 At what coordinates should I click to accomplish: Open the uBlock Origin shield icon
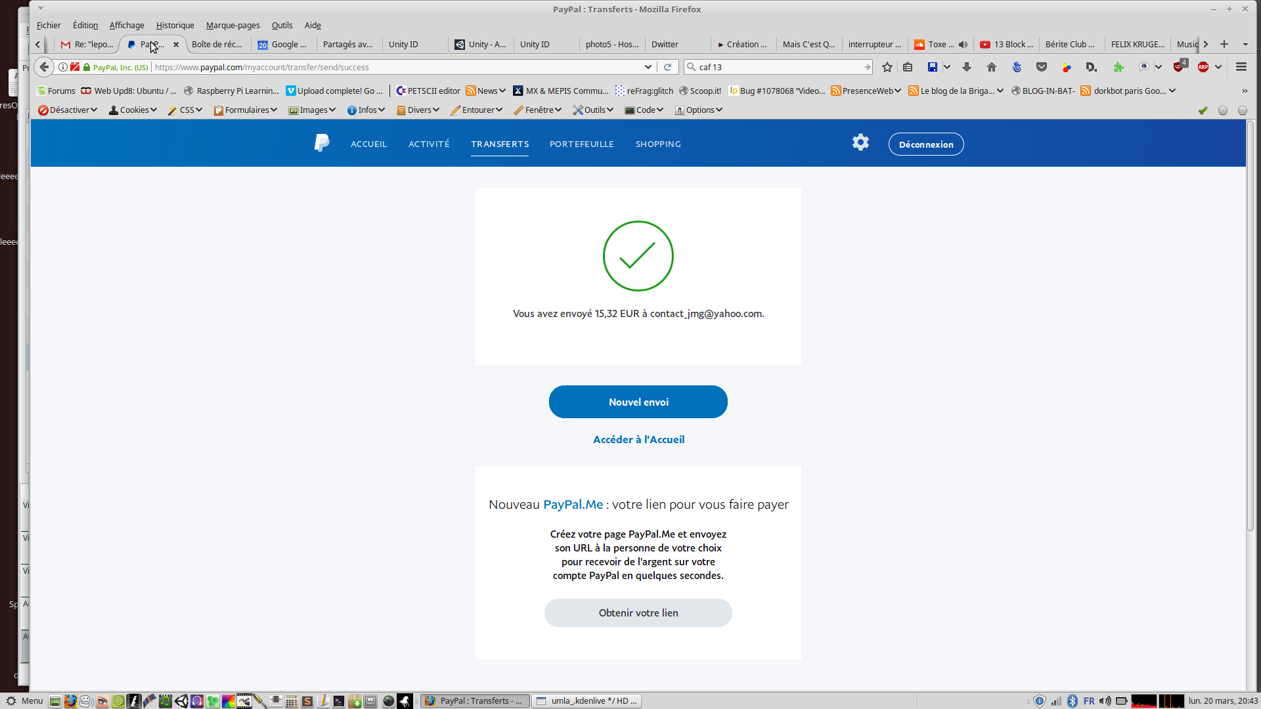point(1179,67)
